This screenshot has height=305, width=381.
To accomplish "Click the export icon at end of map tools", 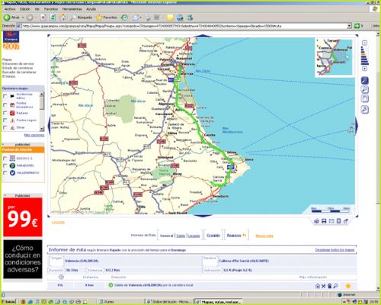I will (x=346, y=221).
